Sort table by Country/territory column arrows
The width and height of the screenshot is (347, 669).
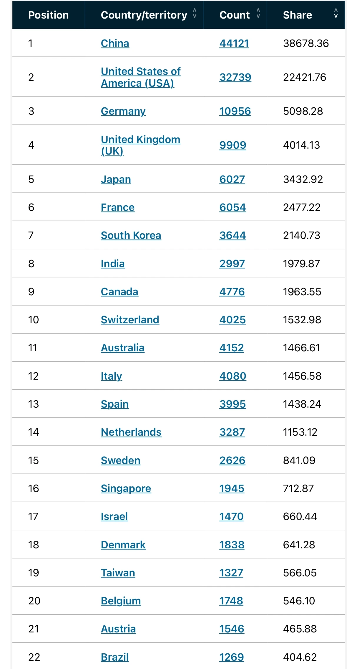tap(195, 13)
